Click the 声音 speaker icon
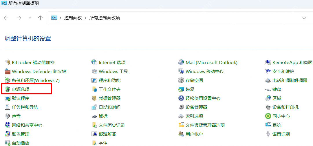This screenshot has height=146, width=313. (8, 116)
